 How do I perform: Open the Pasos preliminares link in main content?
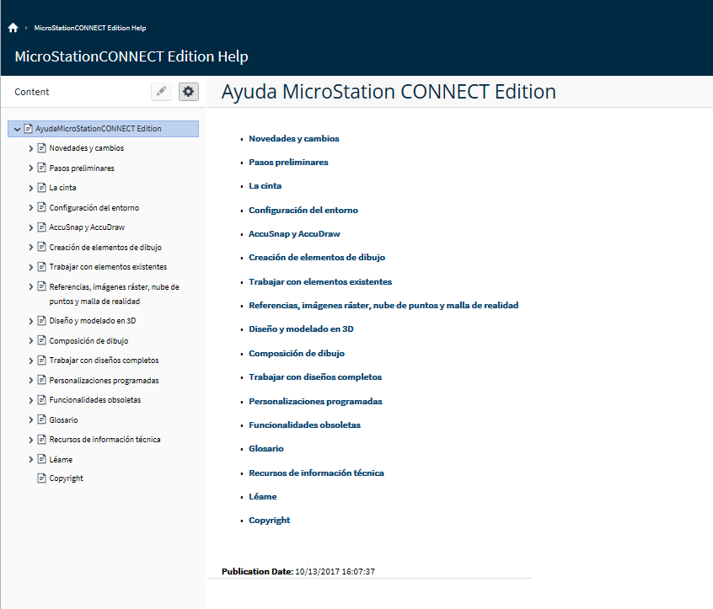pyautogui.click(x=288, y=163)
